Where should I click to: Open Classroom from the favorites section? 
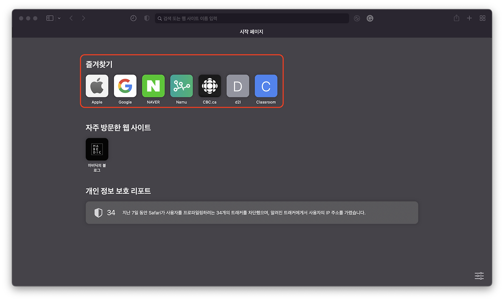[266, 86]
